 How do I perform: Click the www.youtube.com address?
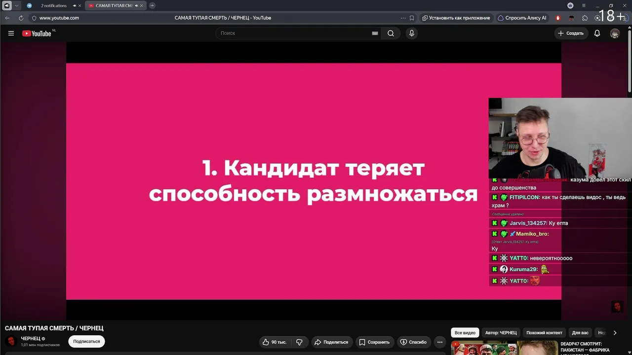click(59, 18)
